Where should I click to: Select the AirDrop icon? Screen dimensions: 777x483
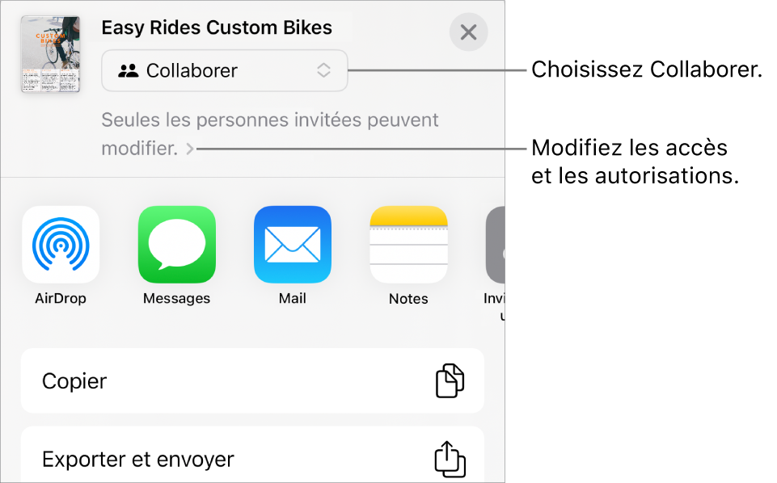click(61, 244)
